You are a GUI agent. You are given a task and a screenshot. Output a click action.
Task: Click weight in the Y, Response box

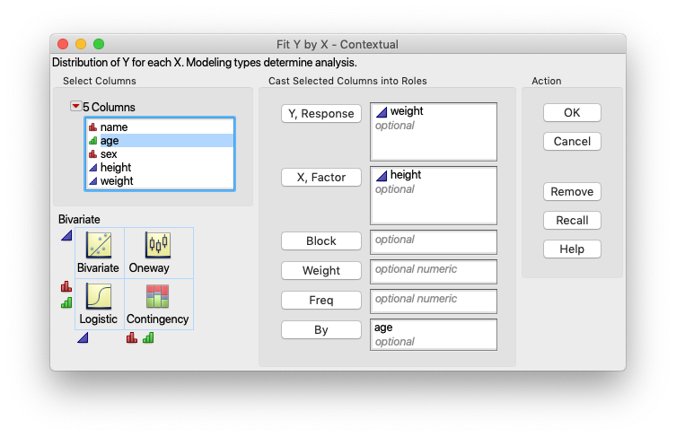pos(407,111)
